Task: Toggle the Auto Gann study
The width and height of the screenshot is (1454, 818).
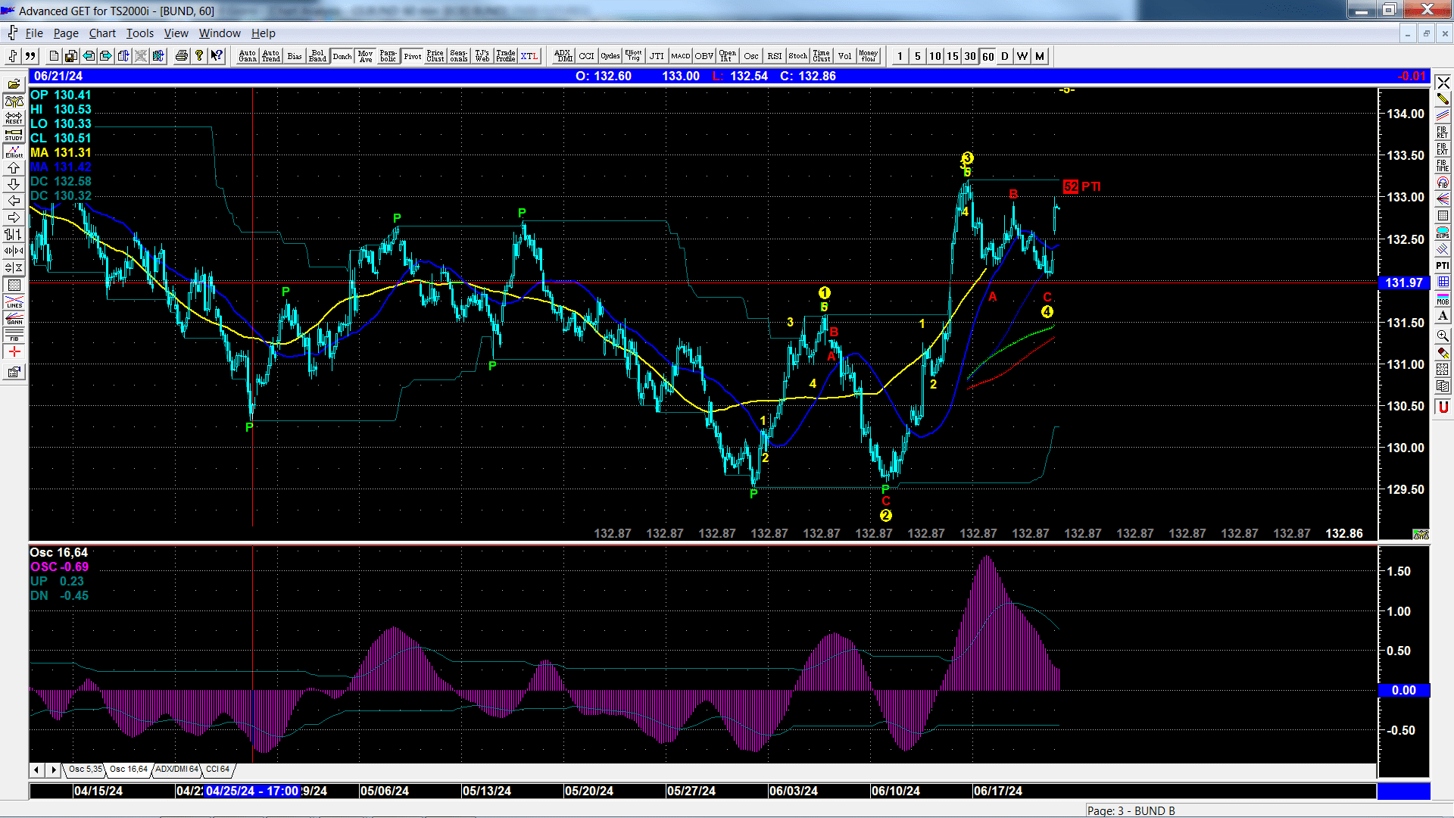Action: tap(248, 56)
